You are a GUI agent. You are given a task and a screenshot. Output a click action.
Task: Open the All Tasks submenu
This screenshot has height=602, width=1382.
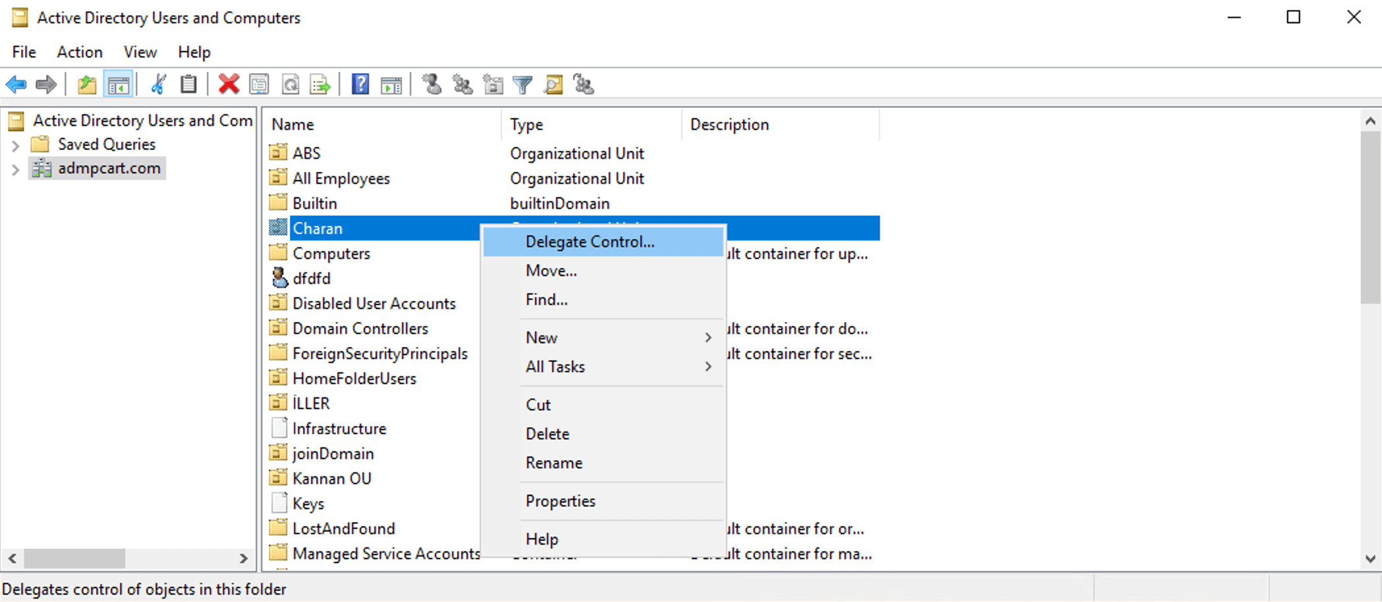tap(555, 367)
